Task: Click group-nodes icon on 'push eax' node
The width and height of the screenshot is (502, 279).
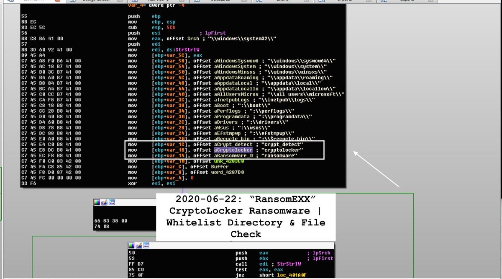Action: pos(146,245)
